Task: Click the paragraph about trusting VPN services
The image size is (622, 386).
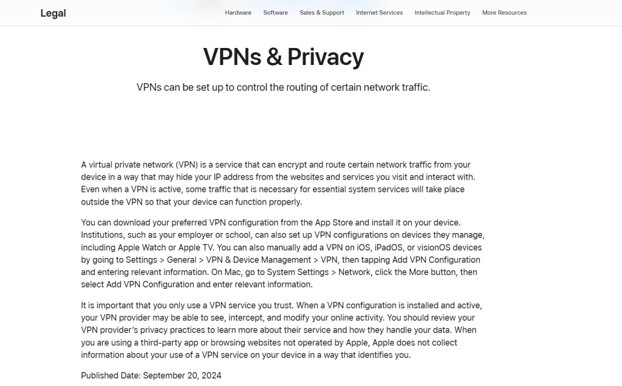Action: tap(281, 330)
